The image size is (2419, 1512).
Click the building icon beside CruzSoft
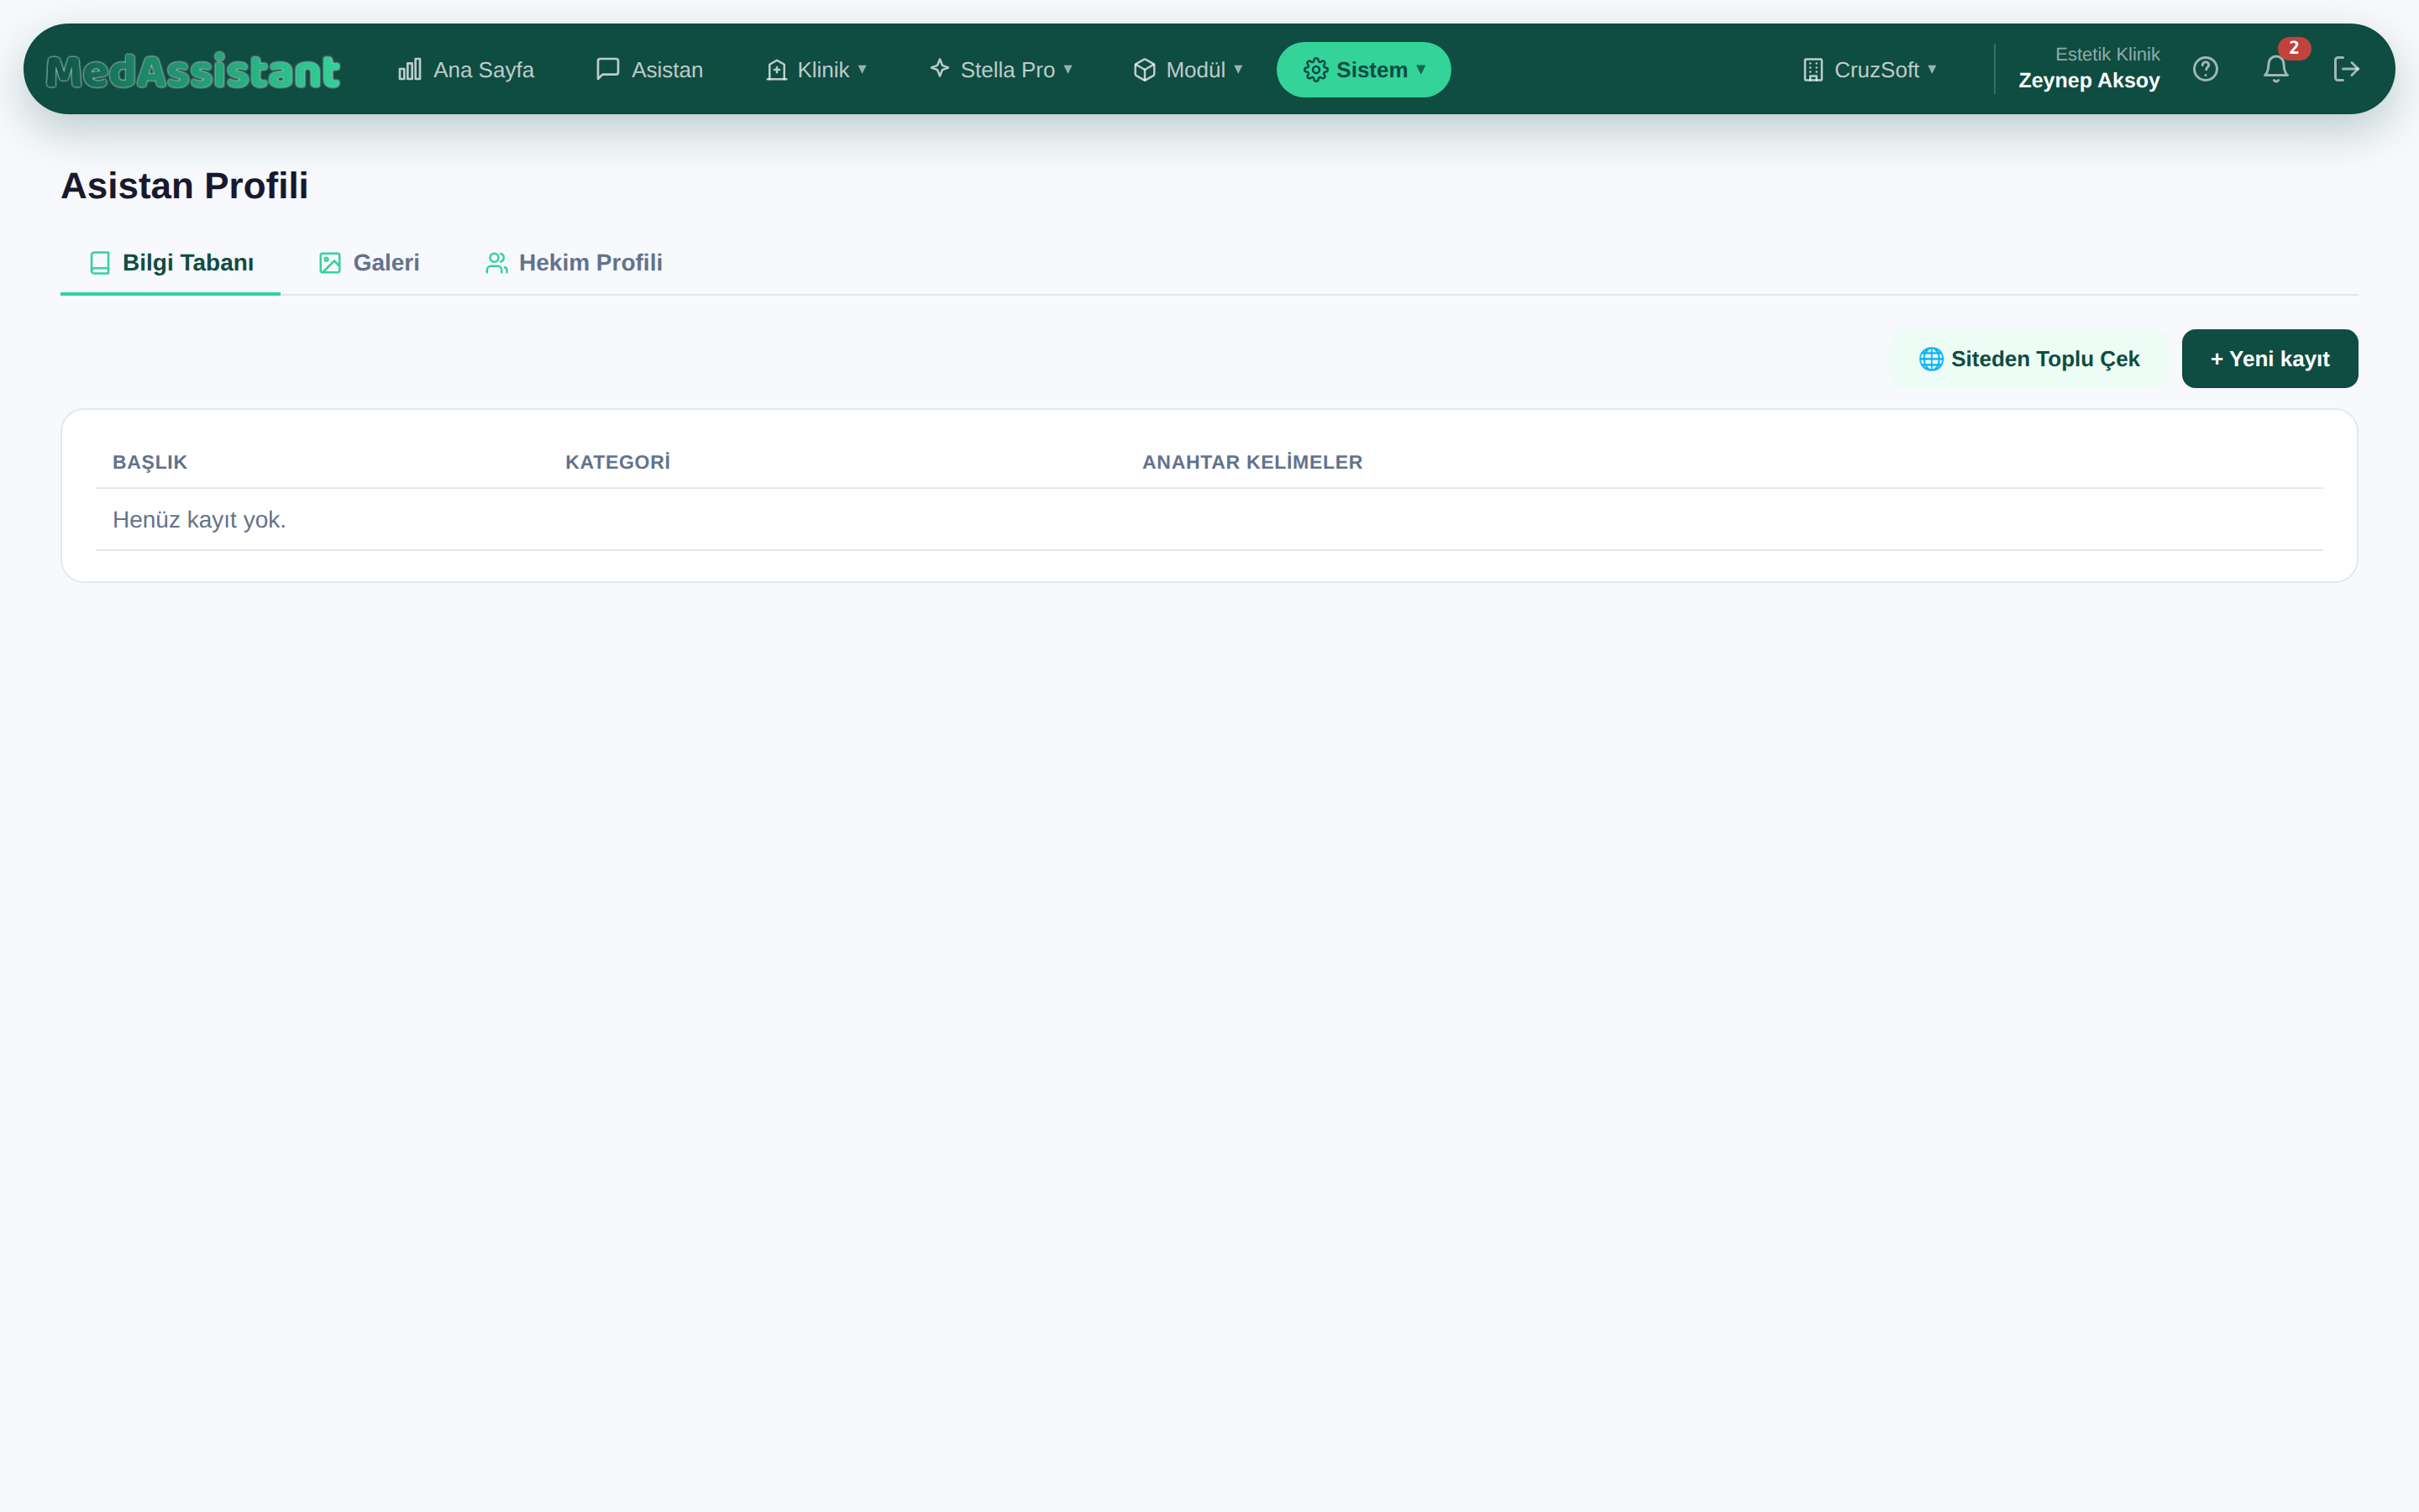tap(1813, 69)
